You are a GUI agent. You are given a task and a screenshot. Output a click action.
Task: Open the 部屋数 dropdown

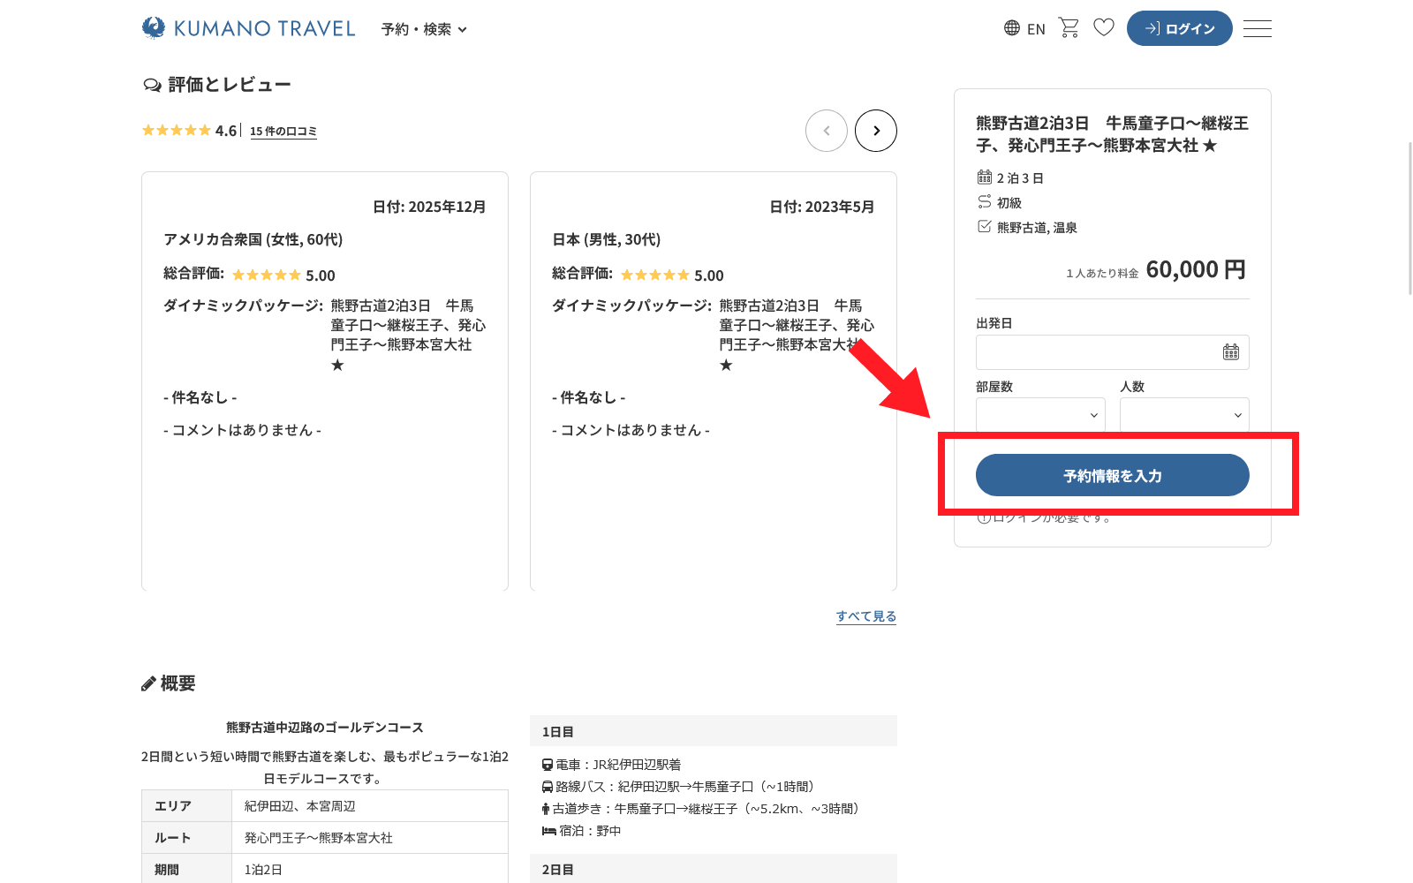[x=1040, y=415]
